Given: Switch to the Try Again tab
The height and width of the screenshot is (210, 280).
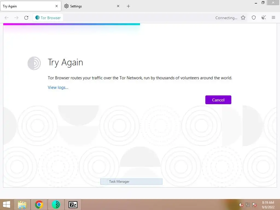Looking at the screenshot, I should pos(31,6).
